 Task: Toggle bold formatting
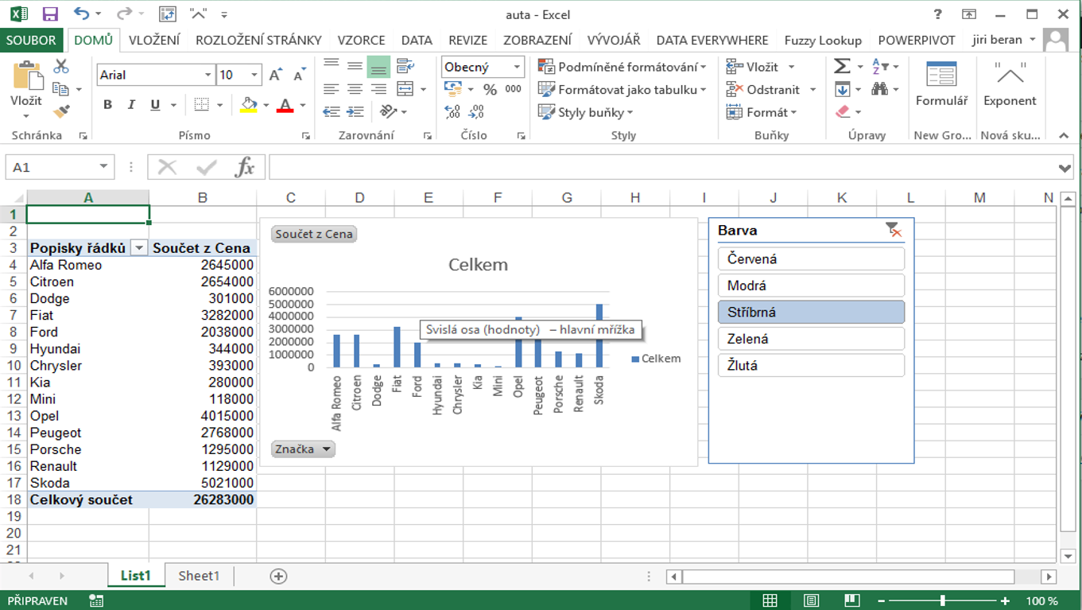click(x=107, y=105)
